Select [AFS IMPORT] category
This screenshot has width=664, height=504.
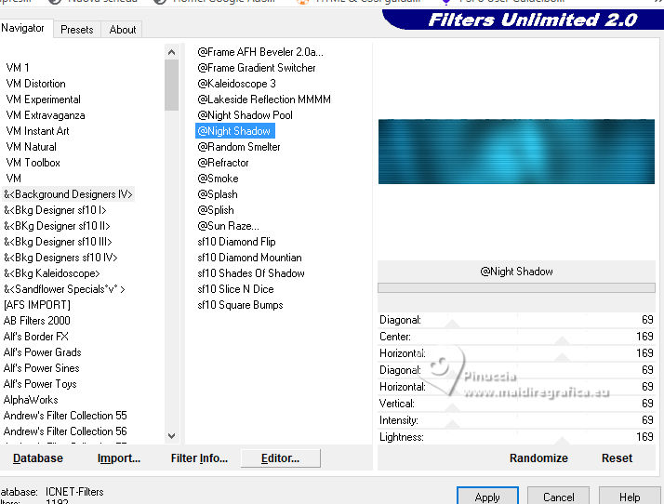37,305
